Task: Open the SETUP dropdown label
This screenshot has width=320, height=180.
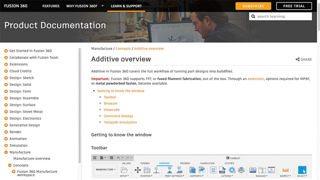Action: pyautogui.click(x=124, y=176)
